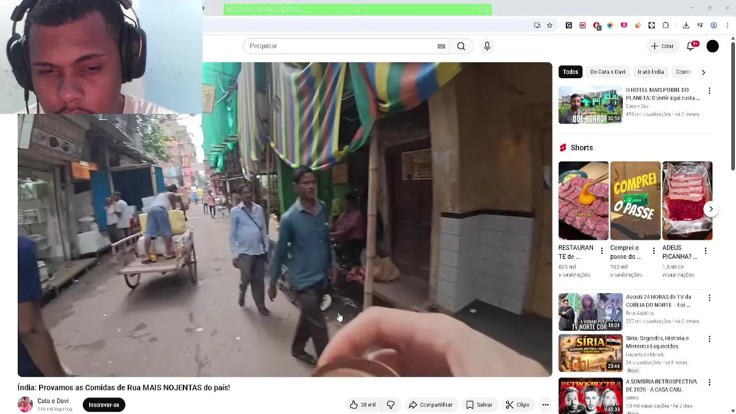Bookmark this page with the star icon
The width and height of the screenshot is (736, 414).
(550, 25)
